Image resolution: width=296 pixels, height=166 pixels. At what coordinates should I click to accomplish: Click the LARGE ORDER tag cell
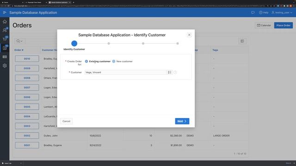point(221,136)
